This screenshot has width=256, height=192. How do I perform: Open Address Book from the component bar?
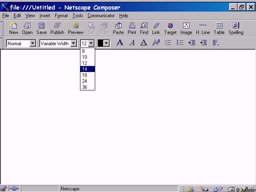(231, 189)
